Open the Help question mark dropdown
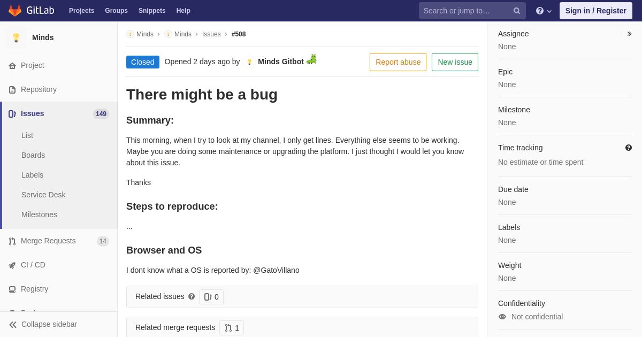 (544, 11)
